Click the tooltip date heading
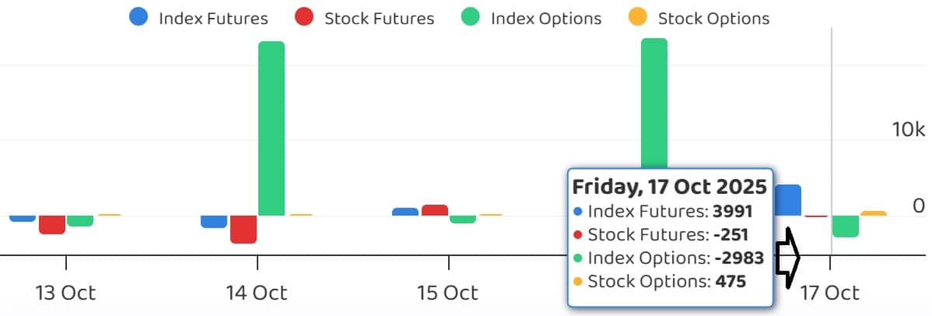 click(x=669, y=187)
